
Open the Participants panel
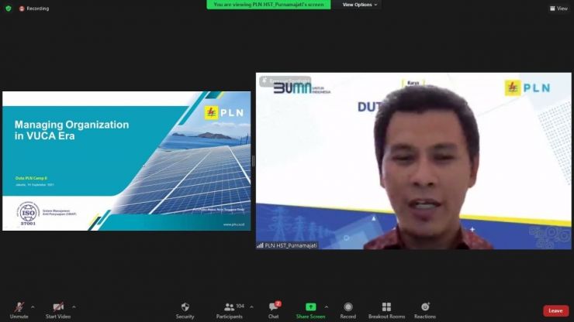[230, 310]
